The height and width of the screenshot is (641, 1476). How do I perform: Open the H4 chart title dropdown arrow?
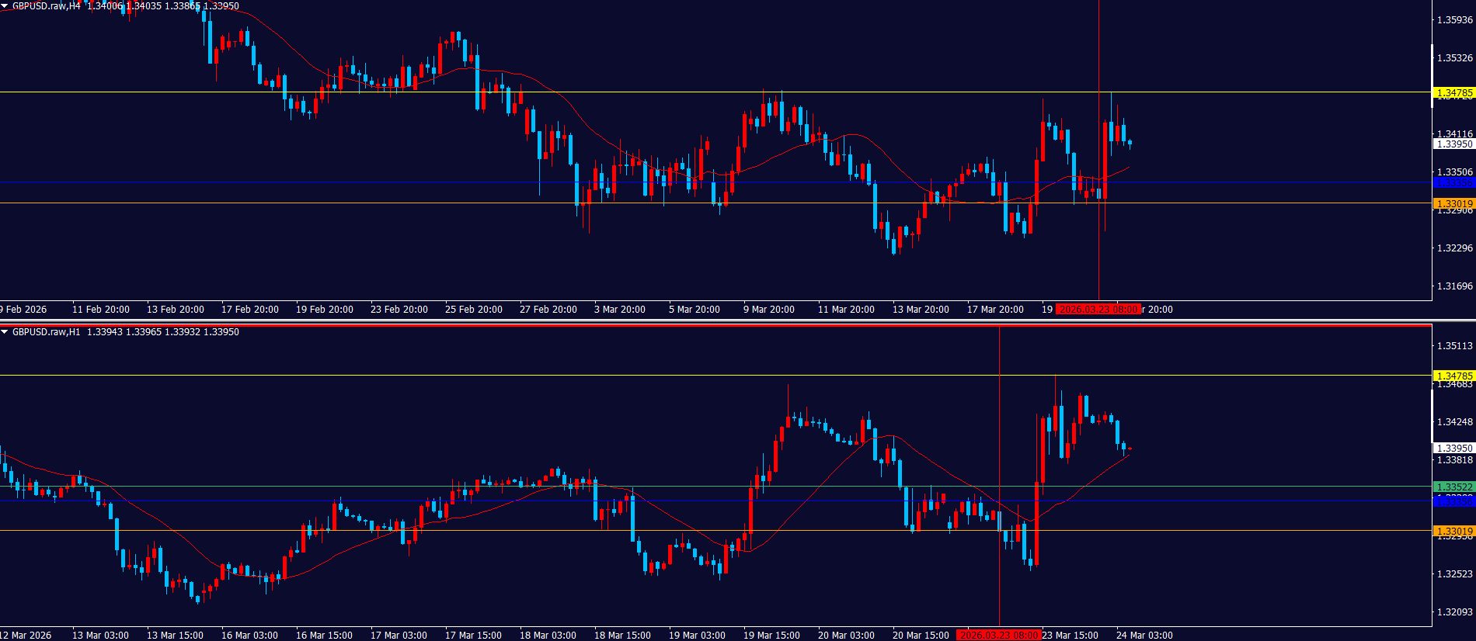tap(5, 6)
